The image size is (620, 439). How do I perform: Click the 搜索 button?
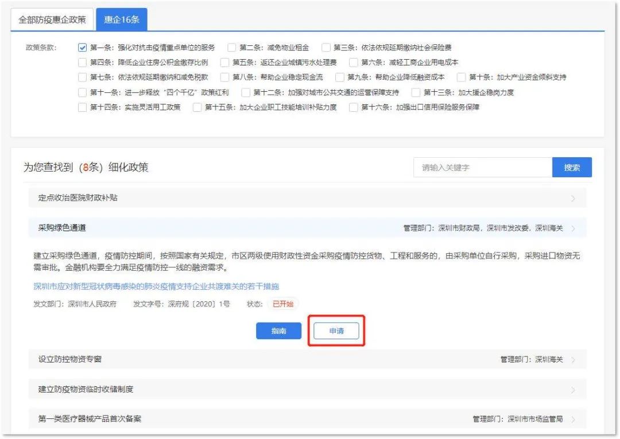tap(572, 168)
